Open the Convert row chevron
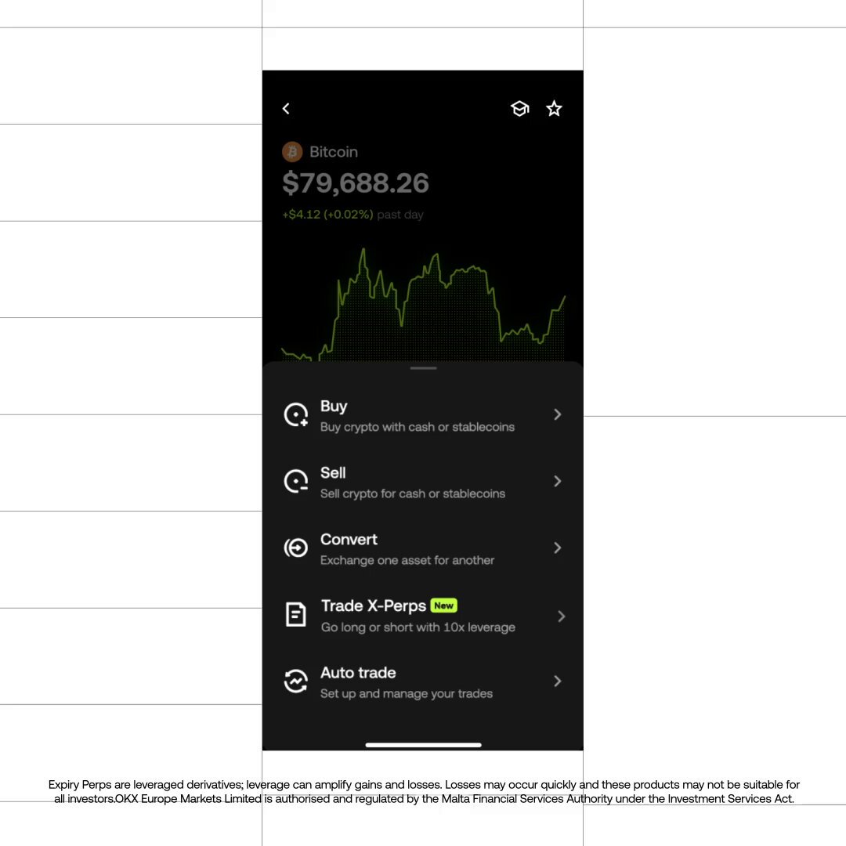This screenshot has width=846, height=846. coord(558,548)
